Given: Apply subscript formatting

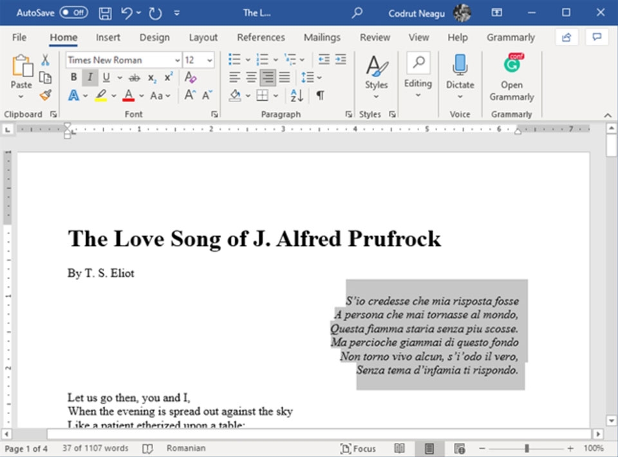Looking at the screenshot, I should pyautogui.click(x=152, y=78).
